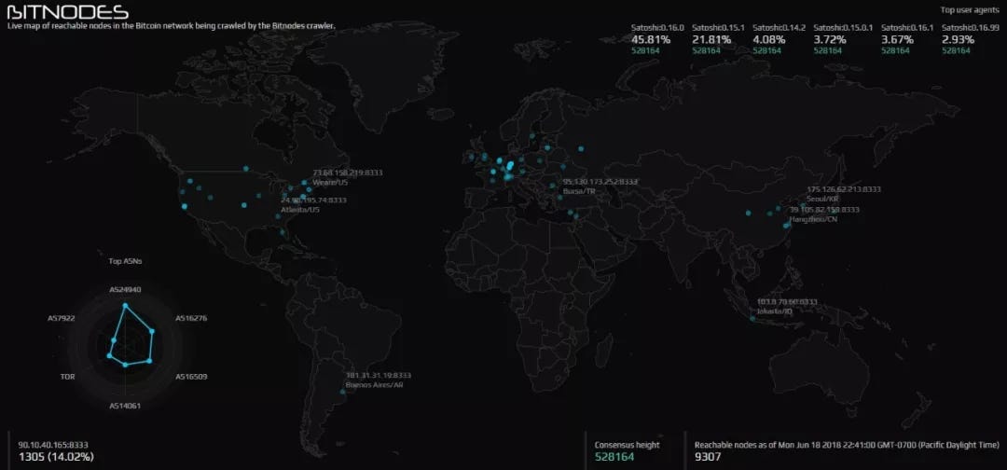Click the Seoul/KR node label
This screenshot has height=470, width=1007.
[x=824, y=200]
